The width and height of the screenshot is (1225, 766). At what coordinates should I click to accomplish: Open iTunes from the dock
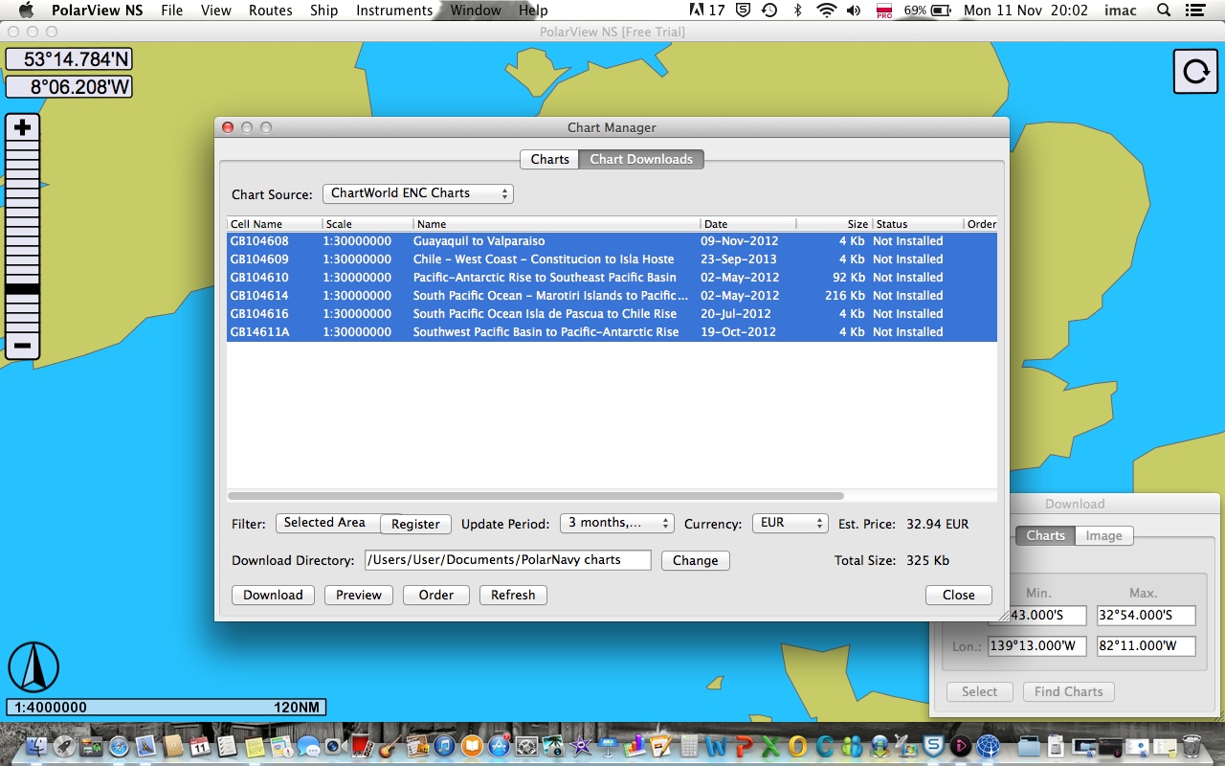click(x=444, y=746)
